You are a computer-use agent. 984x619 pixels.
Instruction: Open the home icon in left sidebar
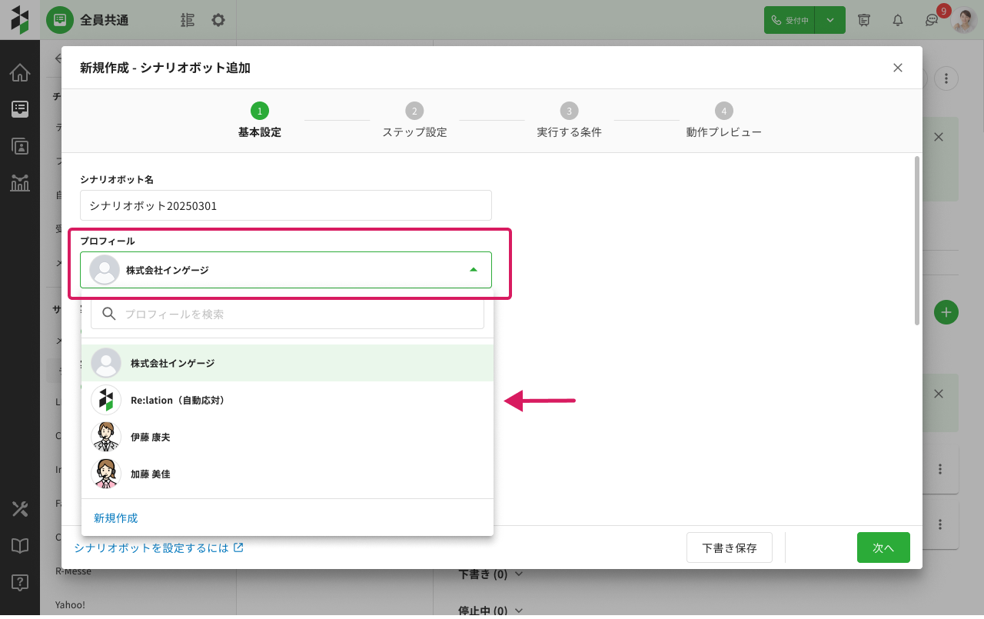coord(20,73)
